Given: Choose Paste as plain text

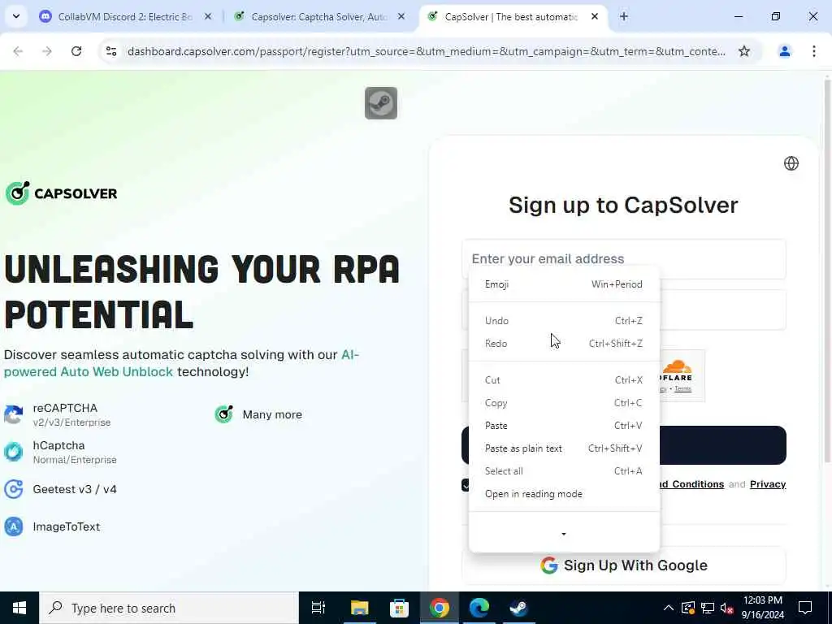Looking at the screenshot, I should pos(564,448).
